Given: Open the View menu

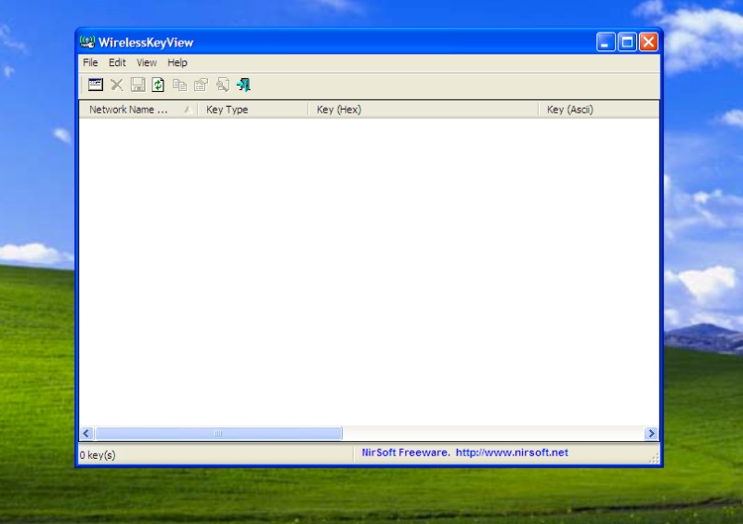Looking at the screenshot, I should 147,62.
